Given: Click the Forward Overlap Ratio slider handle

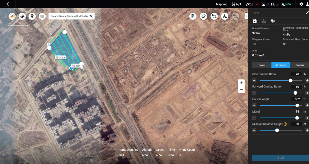Looking at the screenshot, I should click(295, 93).
